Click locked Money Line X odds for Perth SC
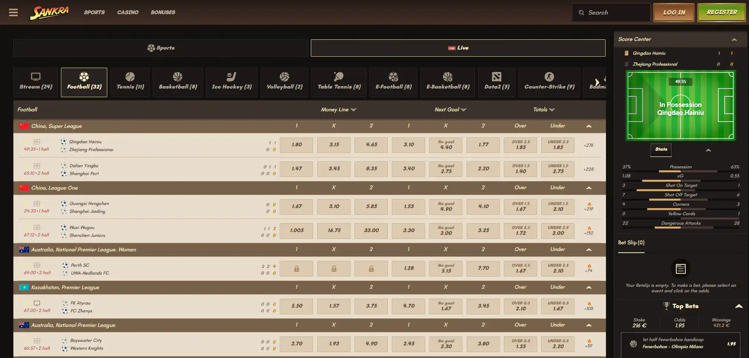The height and width of the screenshot is (358, 749). tap(334, 269)
